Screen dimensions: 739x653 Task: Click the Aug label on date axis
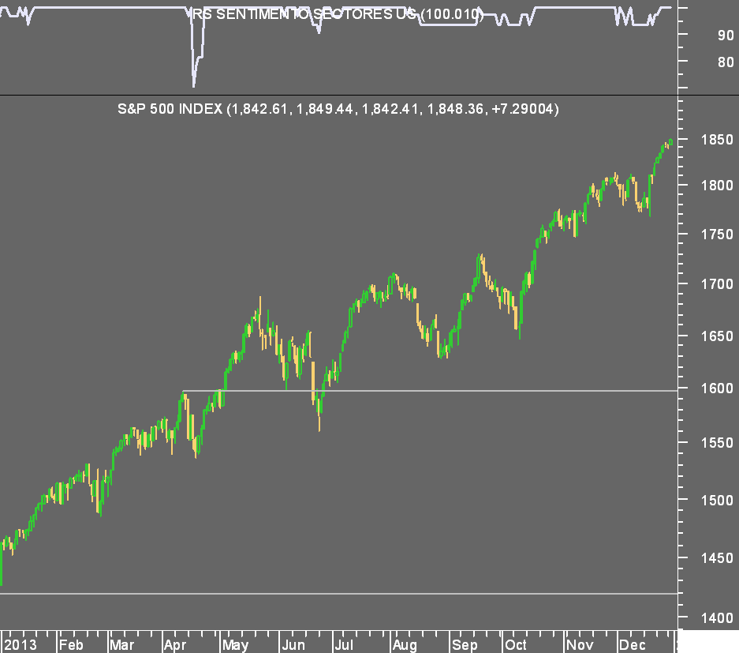[405, 645]
